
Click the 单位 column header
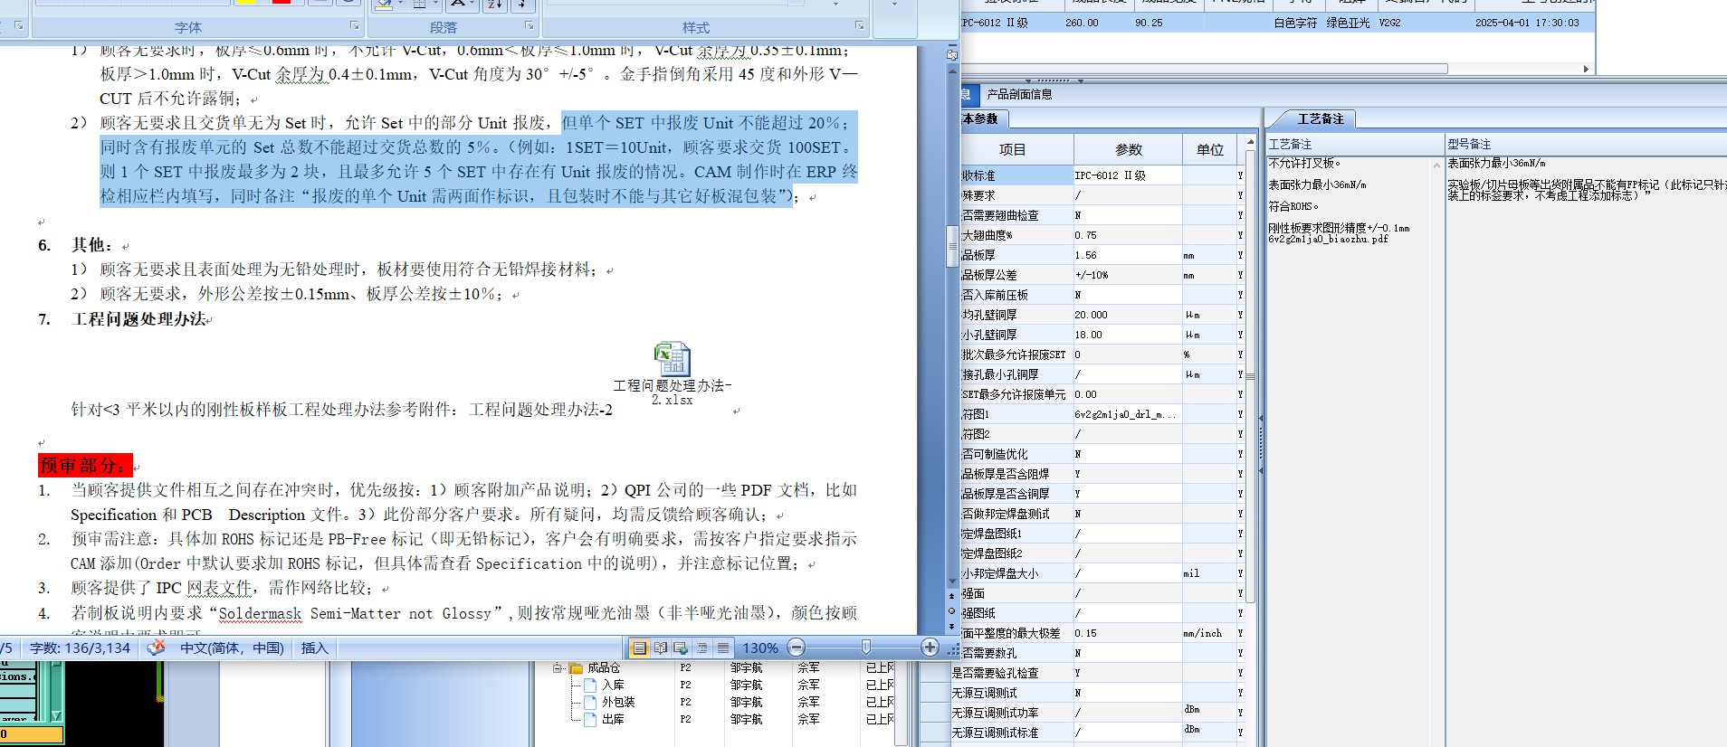[1209, 149]
